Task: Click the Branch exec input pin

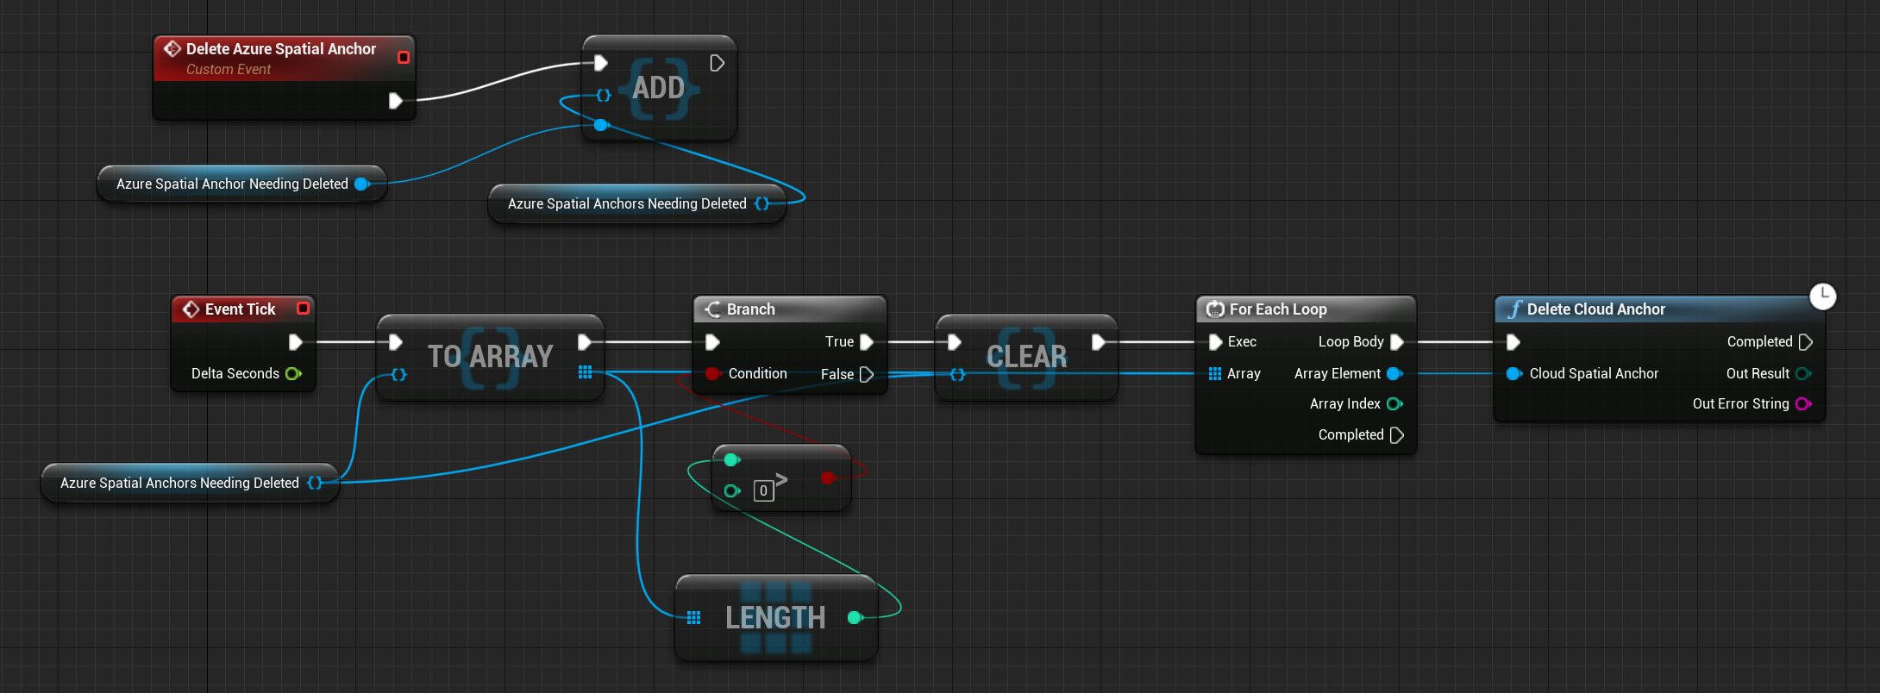Action: click(712, 342)
